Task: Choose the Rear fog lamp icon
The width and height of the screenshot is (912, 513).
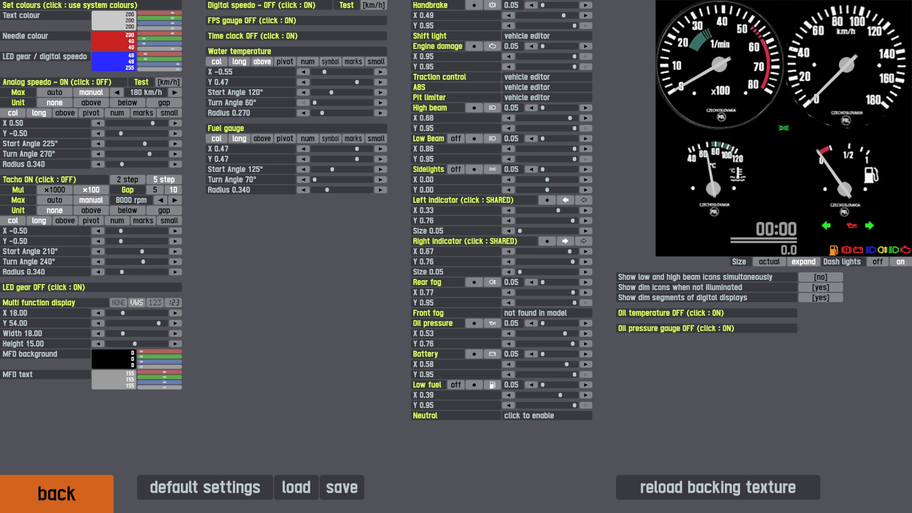Action: coord(492,282)
